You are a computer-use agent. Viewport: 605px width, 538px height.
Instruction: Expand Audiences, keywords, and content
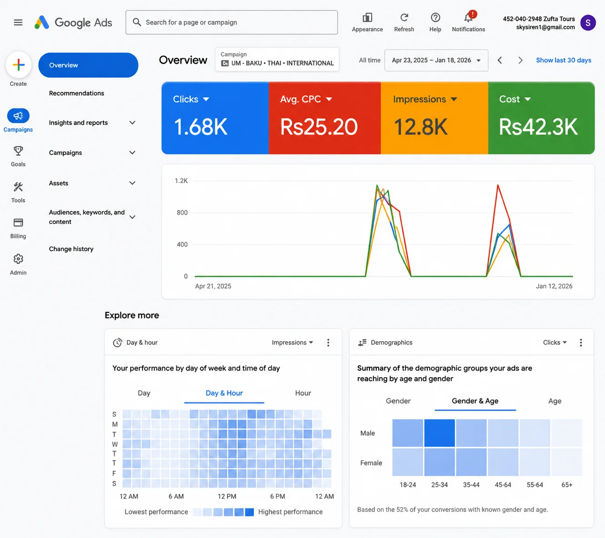point(132,217)
